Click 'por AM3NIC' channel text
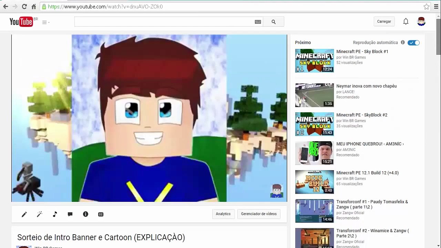The width and height of the screenshot is (441, 248). pyautogui.click(x=346, y=150)
